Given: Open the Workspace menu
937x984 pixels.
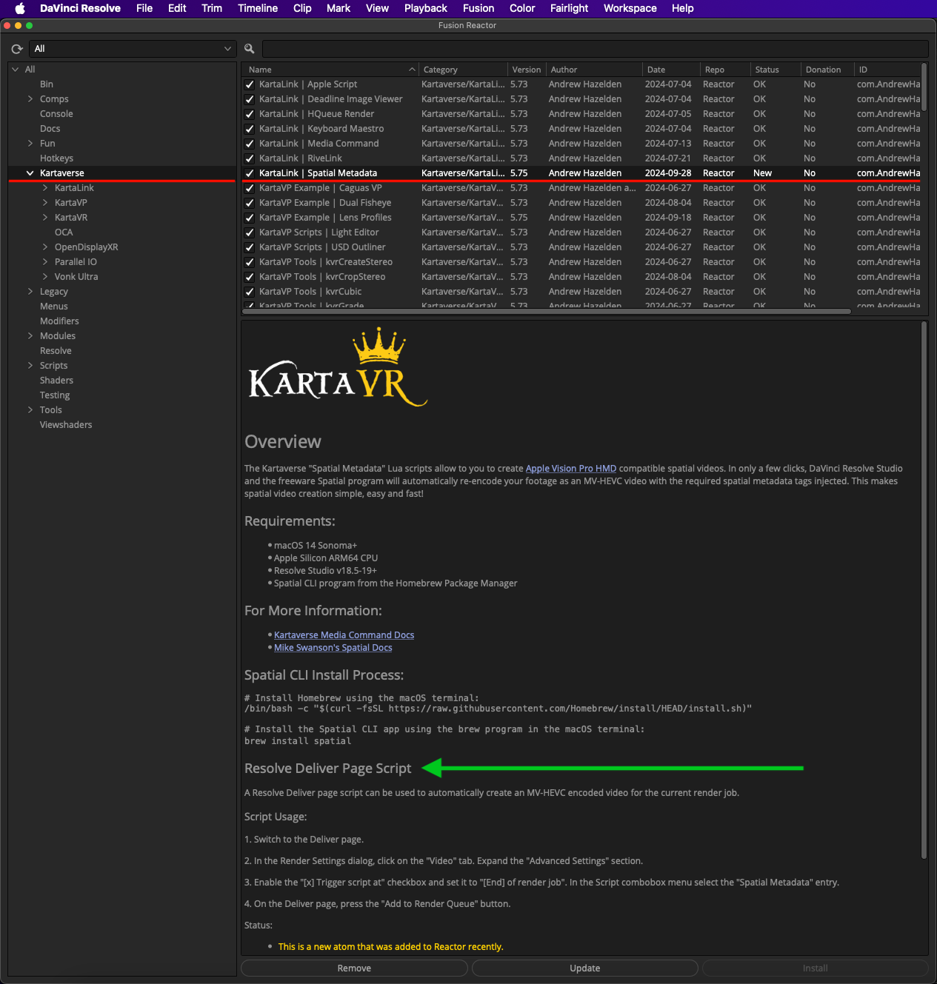Looking at the screenshot, I should tap(630, 8).
